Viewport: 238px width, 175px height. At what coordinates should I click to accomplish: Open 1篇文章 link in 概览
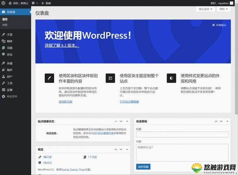47,157
